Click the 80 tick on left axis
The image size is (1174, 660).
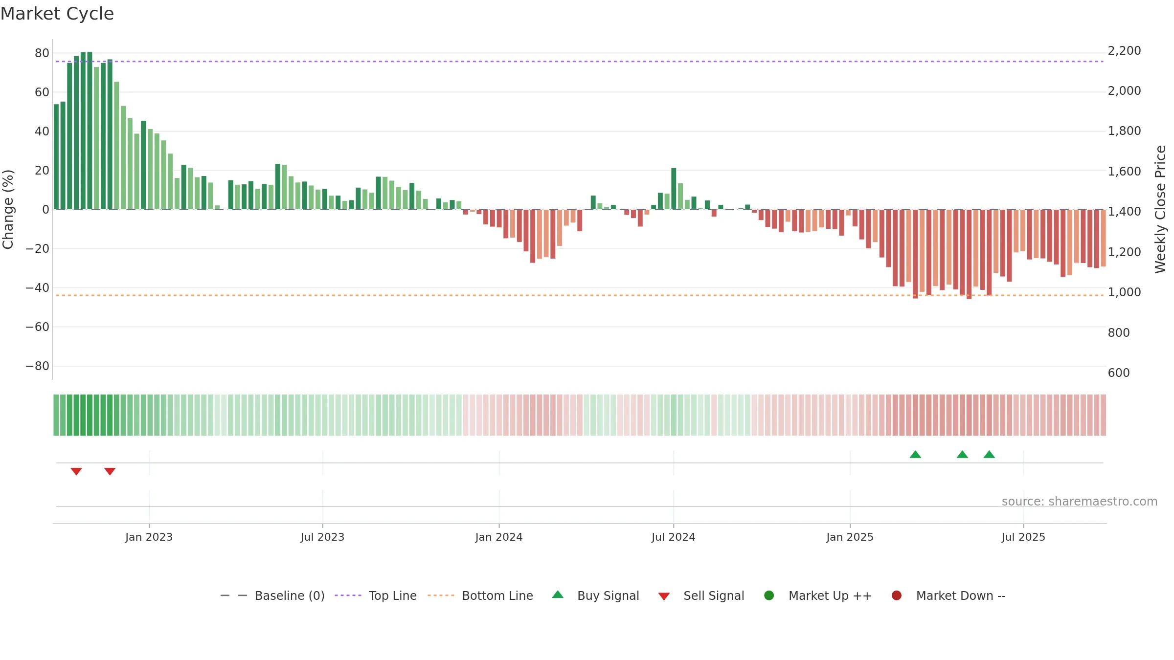click(x=42, y=53)
